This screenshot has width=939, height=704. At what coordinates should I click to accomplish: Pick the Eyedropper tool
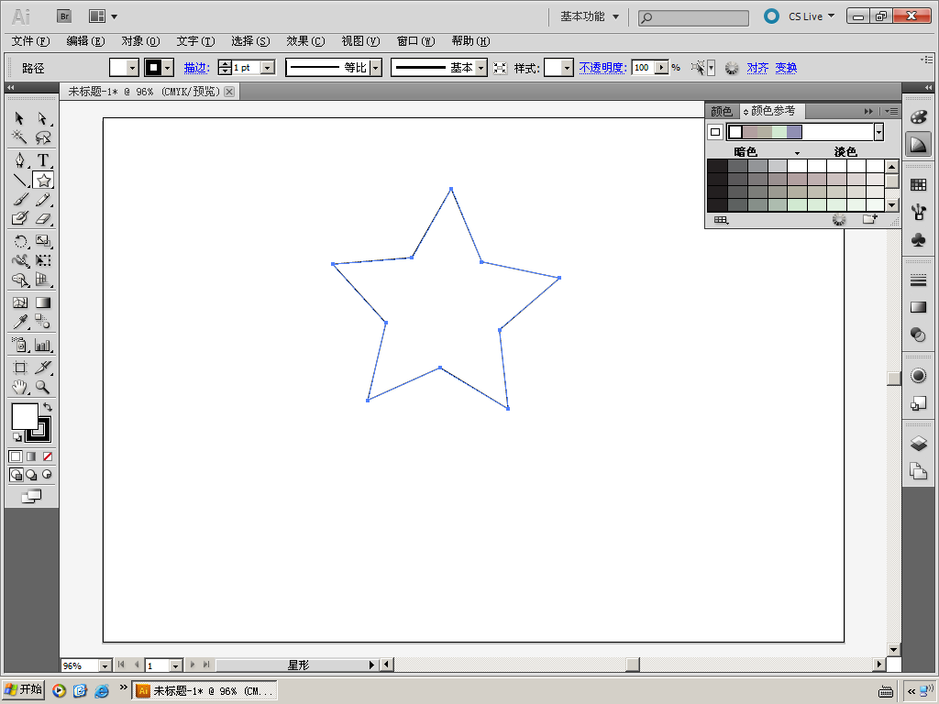[19, 322]
